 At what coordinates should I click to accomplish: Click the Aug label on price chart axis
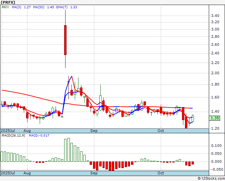(x=27, y=131)
